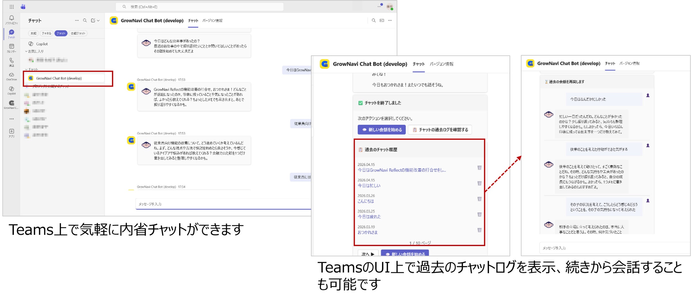Click the Teams logo in top bar
The width and height of the screenshot is (691, 301).
tap(23, 7)
